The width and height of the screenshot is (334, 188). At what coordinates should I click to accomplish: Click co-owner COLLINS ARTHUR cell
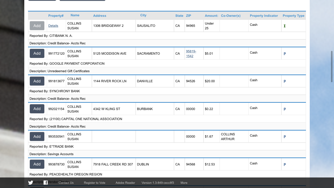tap(234, 137)
